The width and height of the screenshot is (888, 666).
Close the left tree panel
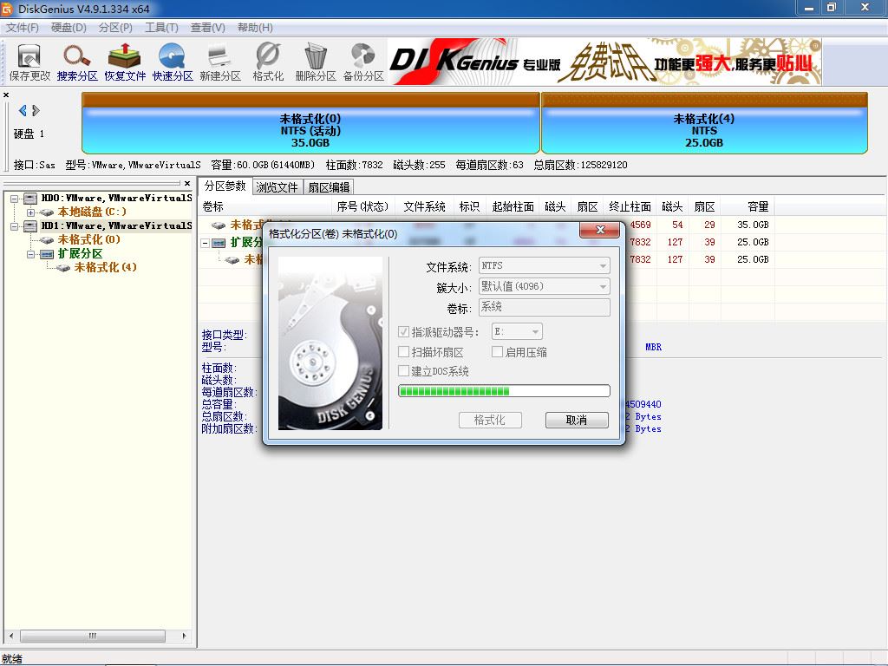click(187, 183)
